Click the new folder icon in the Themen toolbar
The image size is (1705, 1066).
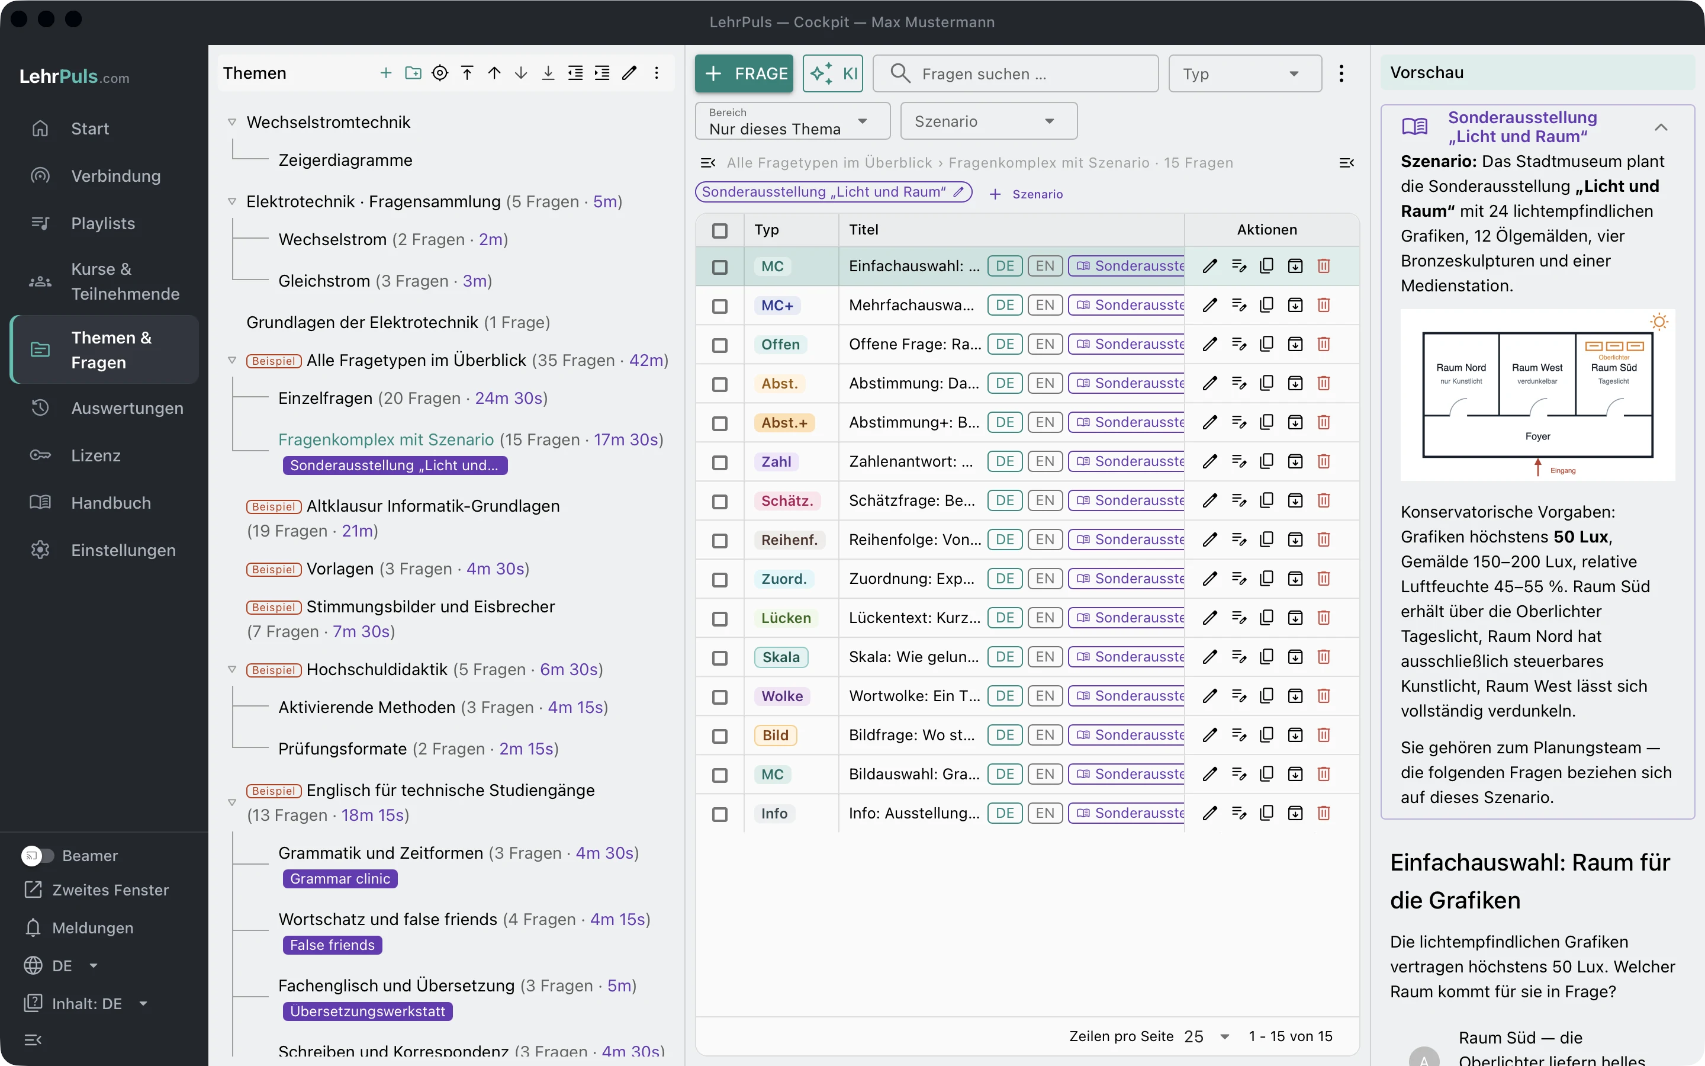pyautogui.click(x=413, y=73)
